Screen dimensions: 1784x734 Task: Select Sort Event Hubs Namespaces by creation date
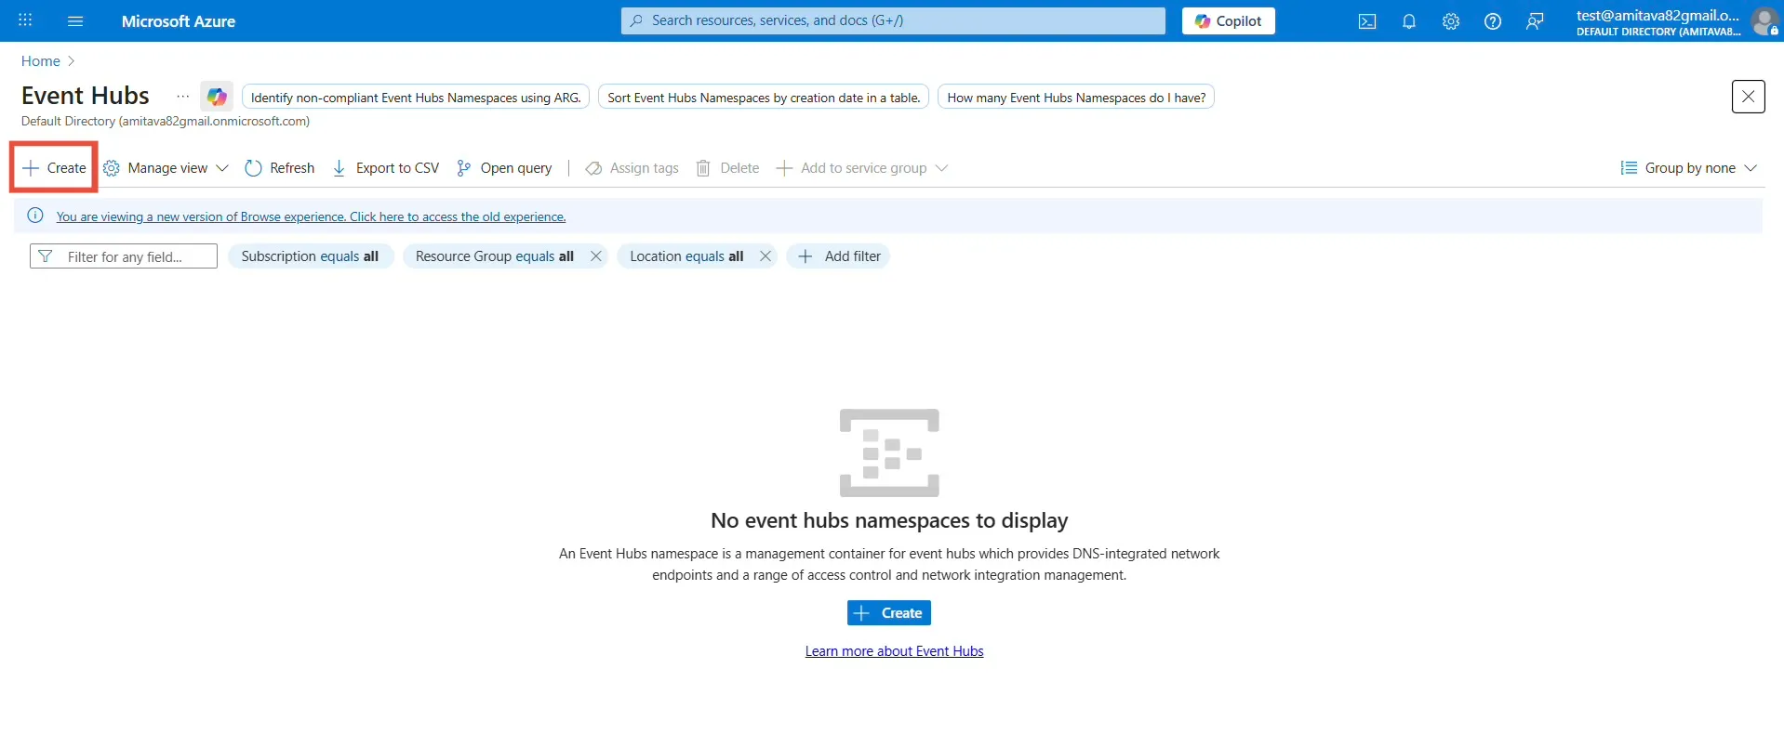[x=764, y=98]
